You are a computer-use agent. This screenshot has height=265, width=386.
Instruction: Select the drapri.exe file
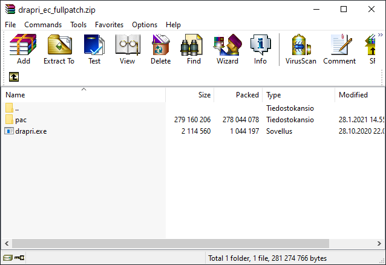coord(31,131)
